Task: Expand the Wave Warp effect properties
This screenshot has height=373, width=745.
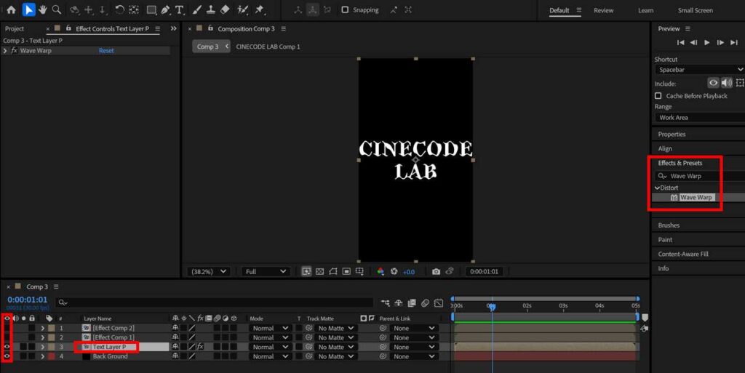Action: 5,50
